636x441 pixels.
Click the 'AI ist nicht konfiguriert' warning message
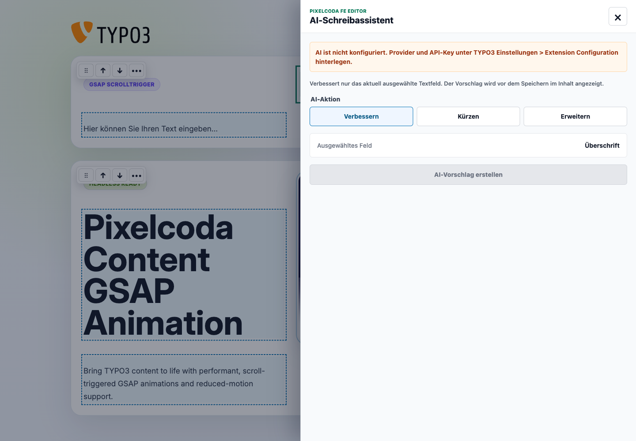point(468,57)
